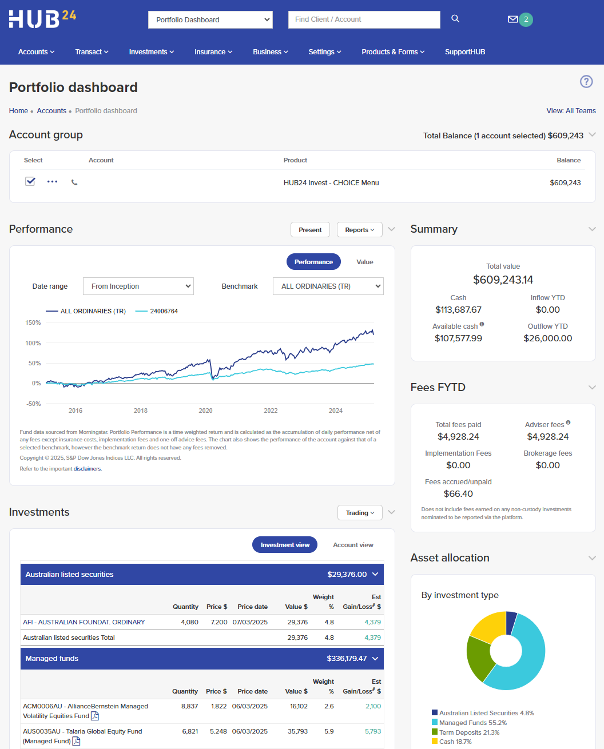Image resolution: width=604 pixels, height=749 pixels.
Task: Toggle the account selection checkbox
Action: point(30,181)
